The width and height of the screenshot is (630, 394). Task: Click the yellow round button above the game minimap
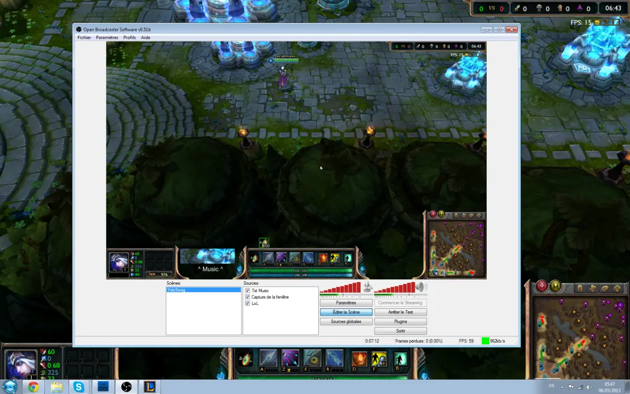(x=555, y=286)
